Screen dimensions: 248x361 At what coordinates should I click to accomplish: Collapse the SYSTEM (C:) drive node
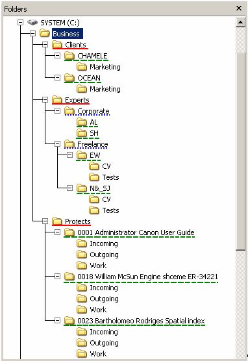click(x=21, y=22)
